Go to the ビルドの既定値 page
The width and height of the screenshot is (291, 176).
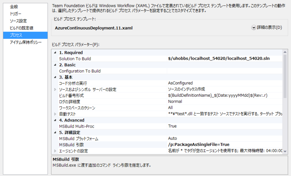[21, 28]
